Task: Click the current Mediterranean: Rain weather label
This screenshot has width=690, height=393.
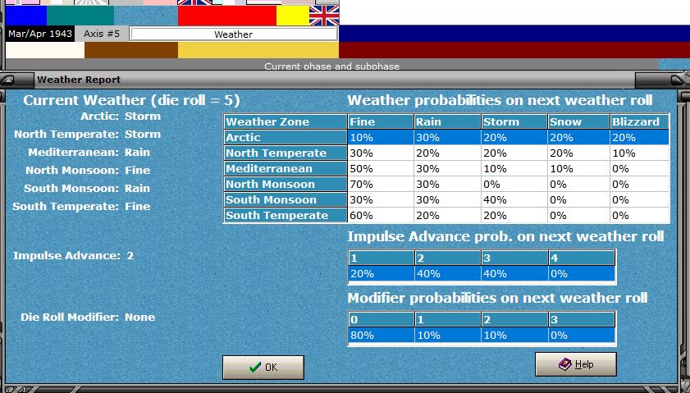Action: point(89,153)
